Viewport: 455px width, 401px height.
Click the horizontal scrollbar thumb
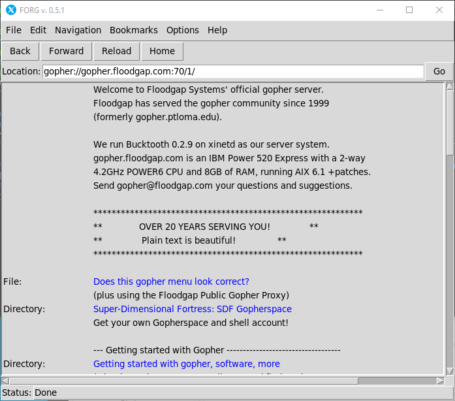click(x=183, y=381)
